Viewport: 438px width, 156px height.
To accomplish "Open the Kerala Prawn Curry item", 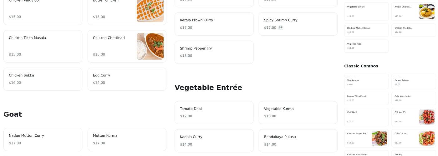I will point(214,24).
